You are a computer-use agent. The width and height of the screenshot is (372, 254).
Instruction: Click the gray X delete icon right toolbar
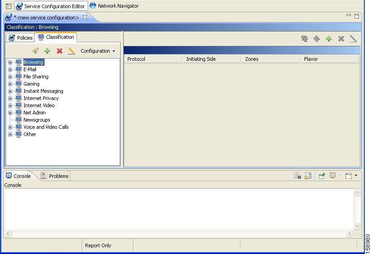tap(341, 38)
